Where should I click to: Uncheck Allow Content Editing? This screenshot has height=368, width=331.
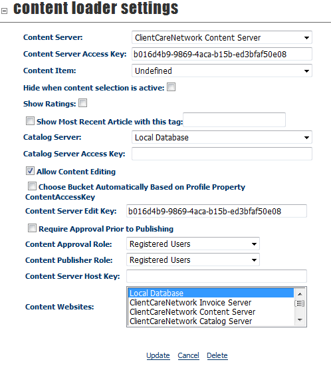pos(30,171)
